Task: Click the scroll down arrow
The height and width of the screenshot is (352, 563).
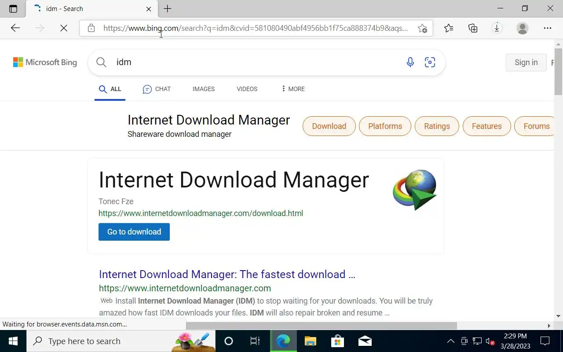Action: [558, 316]
